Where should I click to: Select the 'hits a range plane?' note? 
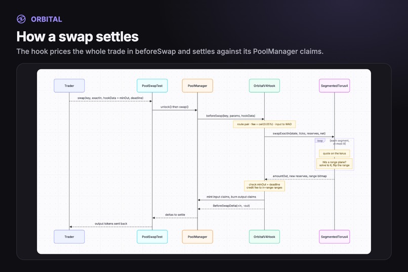tap(335, 164)
